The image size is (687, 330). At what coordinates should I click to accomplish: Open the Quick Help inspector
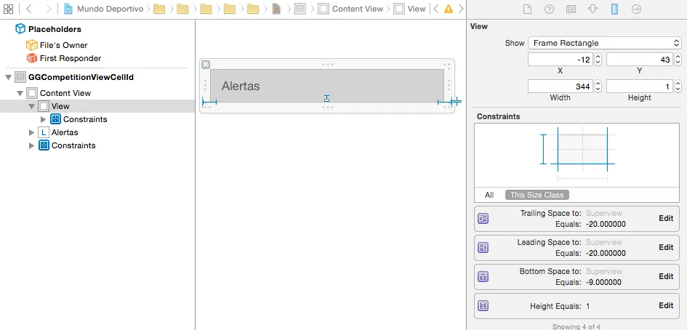[549, 9]
